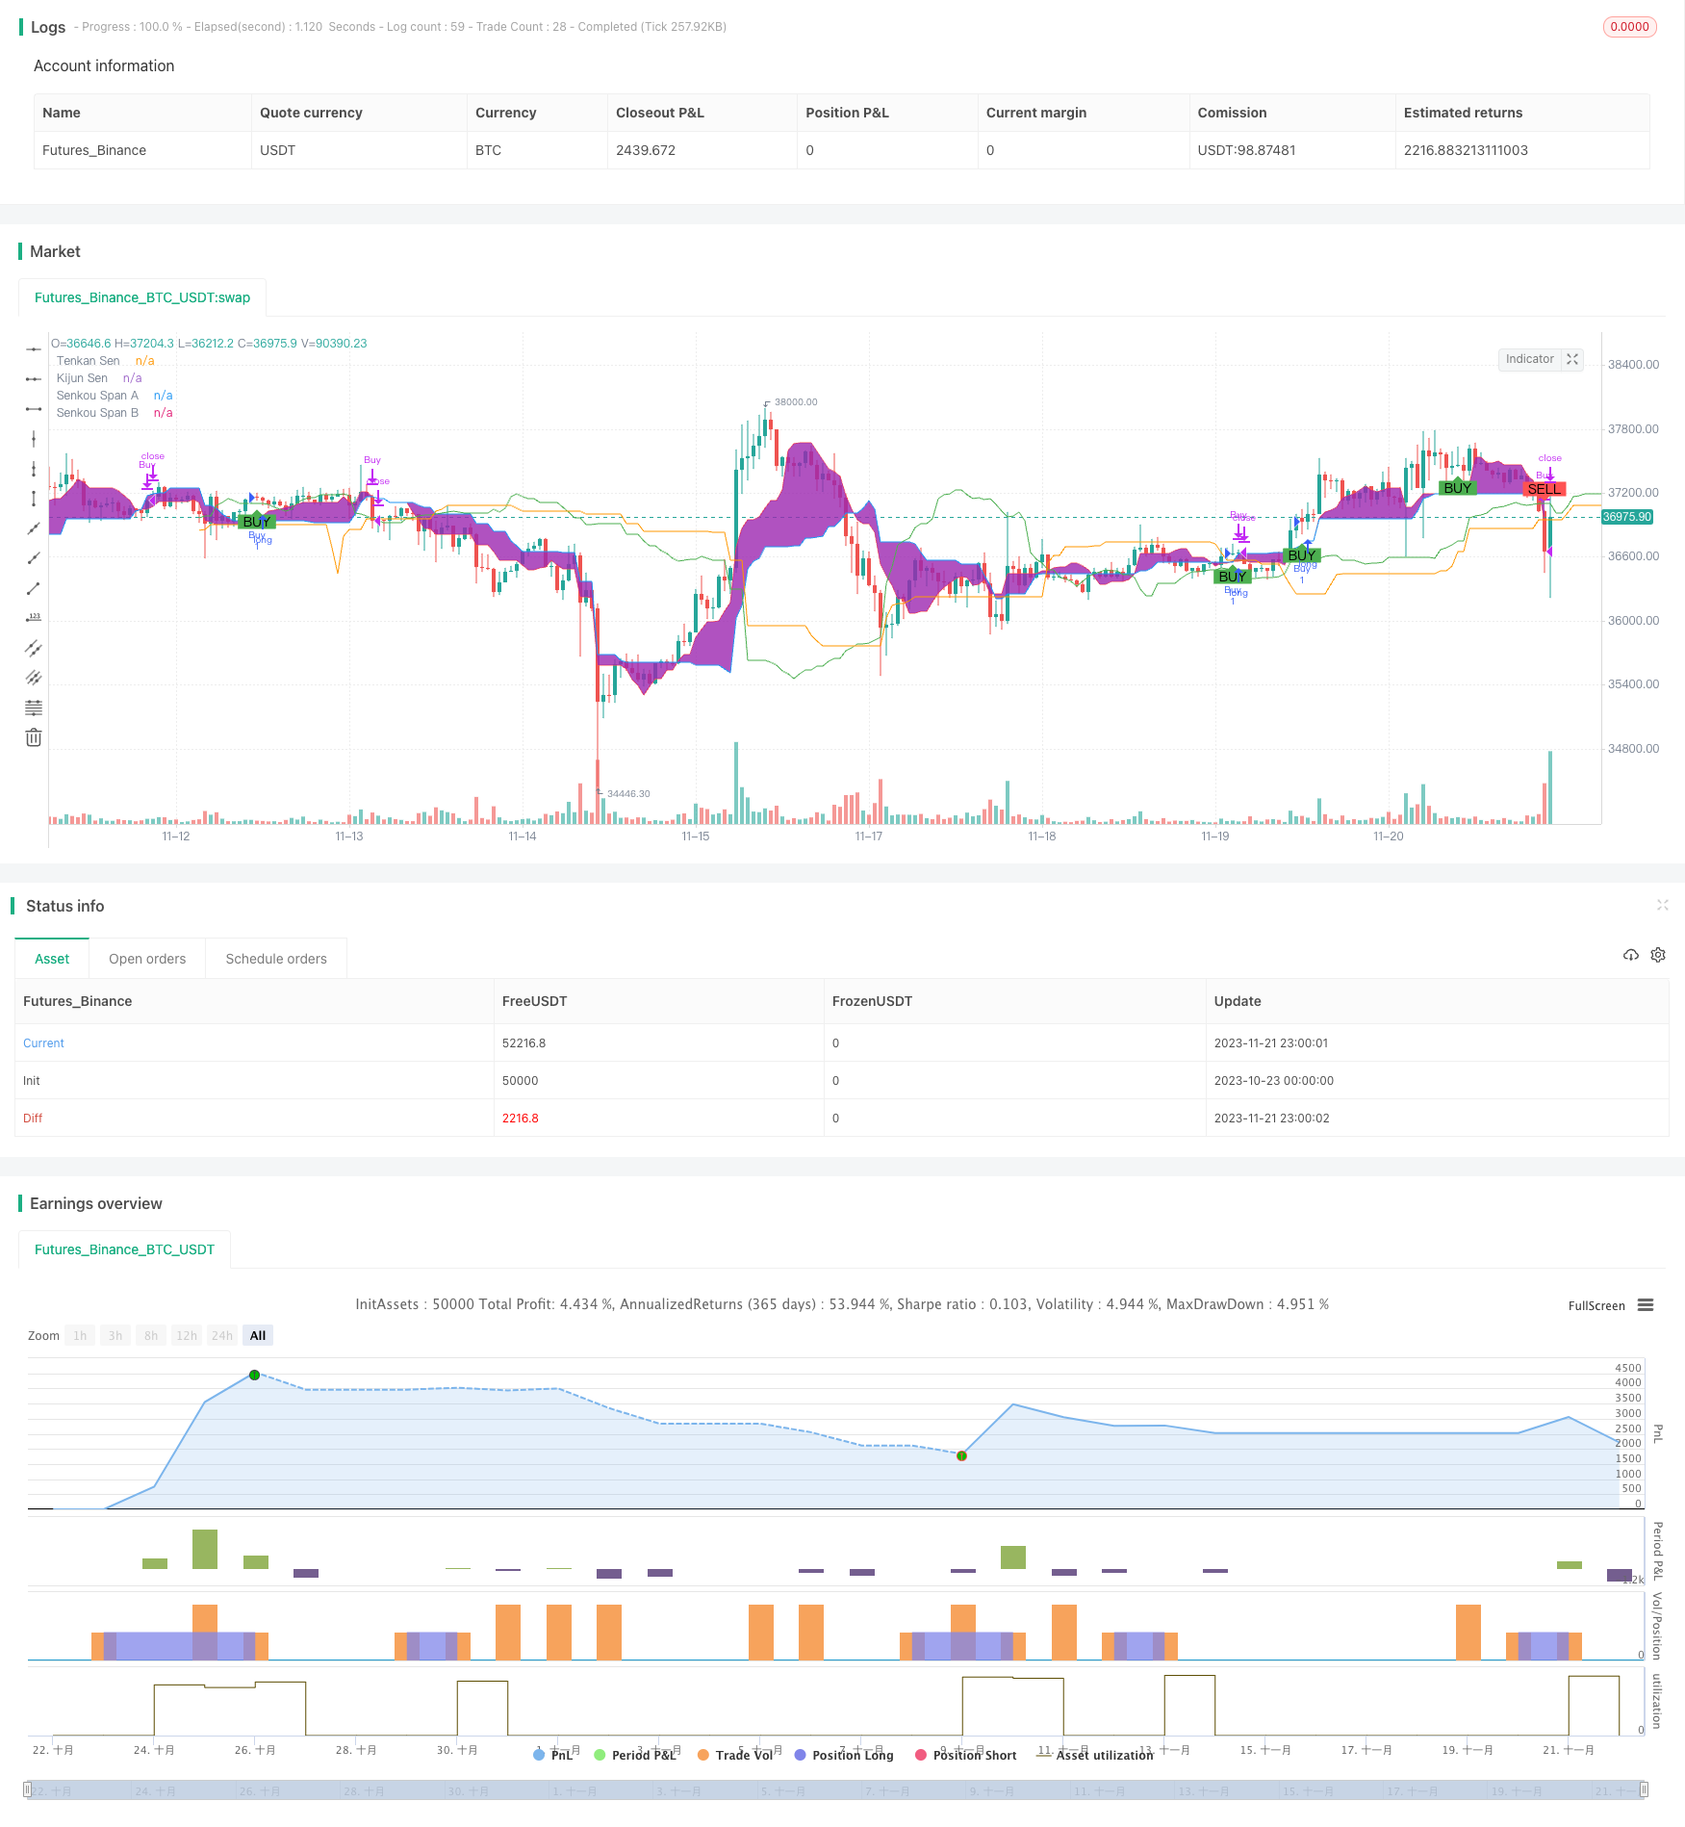Click the Comission value USDT:98.87481
Image resolution: width=1685 pixels, height=1827 pixels.
point(1246,150)
